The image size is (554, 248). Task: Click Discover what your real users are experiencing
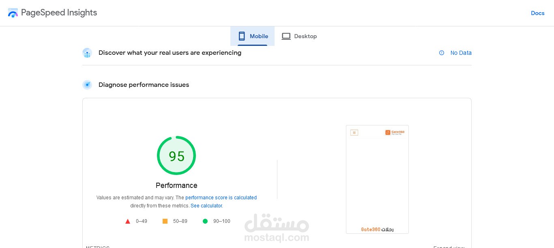(x=170, y=53)
